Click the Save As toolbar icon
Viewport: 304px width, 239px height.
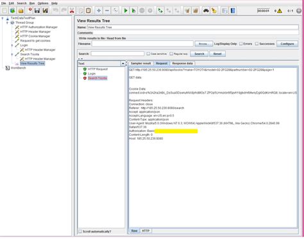point(45,10)
